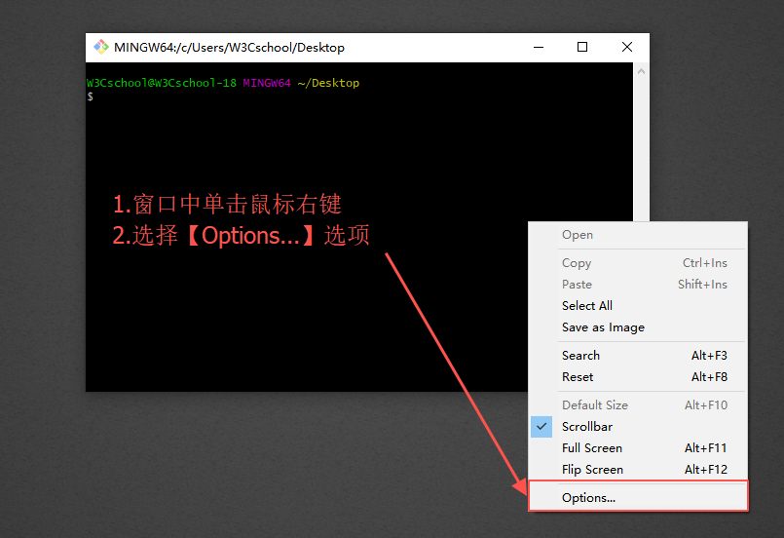
Task: Click the Git Bash icon in the title bar
Action: pos(101,47)
